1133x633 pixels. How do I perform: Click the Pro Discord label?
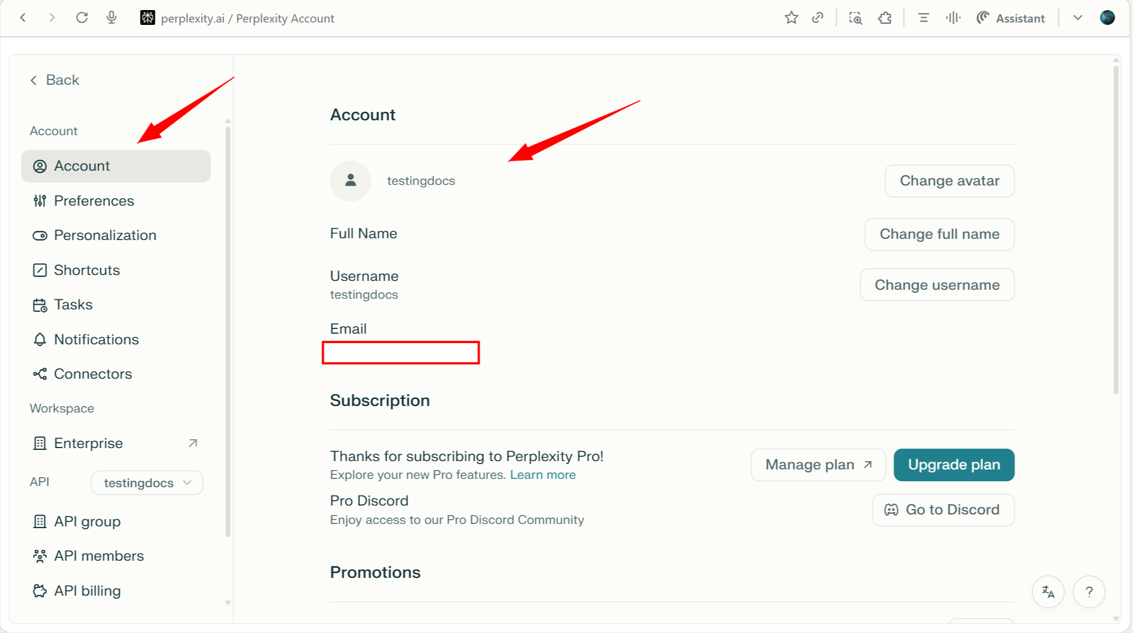click(x=369, y=501)
